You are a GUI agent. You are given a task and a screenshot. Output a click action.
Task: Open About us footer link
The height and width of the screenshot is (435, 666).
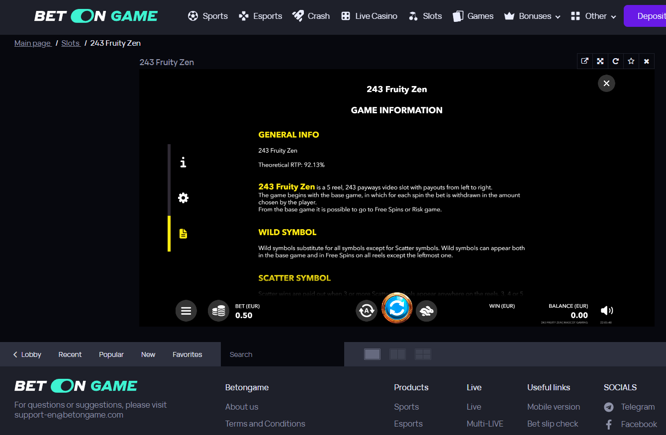point(242,407)
